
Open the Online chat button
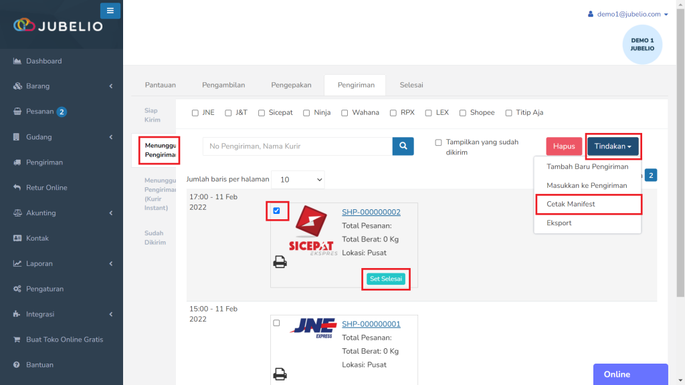tap(630, 374)
